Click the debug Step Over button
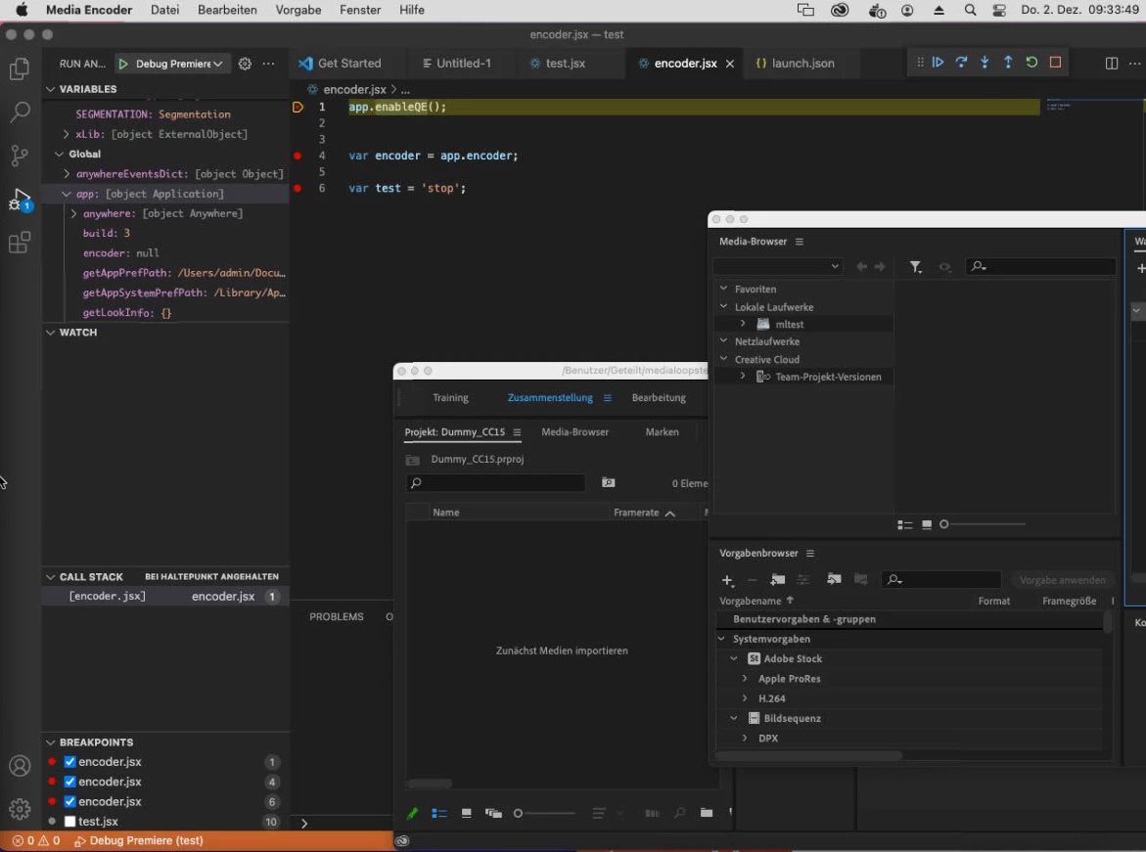Viewport: 1146px width, 852px height. [x=961, y=62]
